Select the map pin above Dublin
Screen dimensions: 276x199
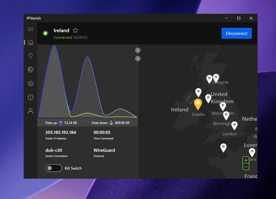(x=198, y=92)
